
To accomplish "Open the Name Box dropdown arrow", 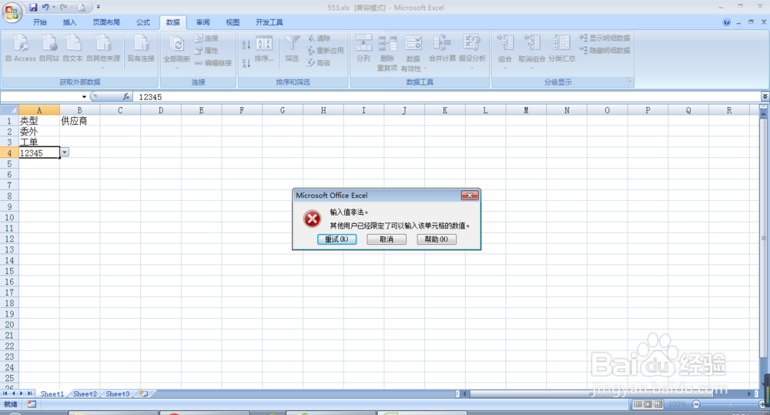I will pyautogui.click(x=84, y=97).
